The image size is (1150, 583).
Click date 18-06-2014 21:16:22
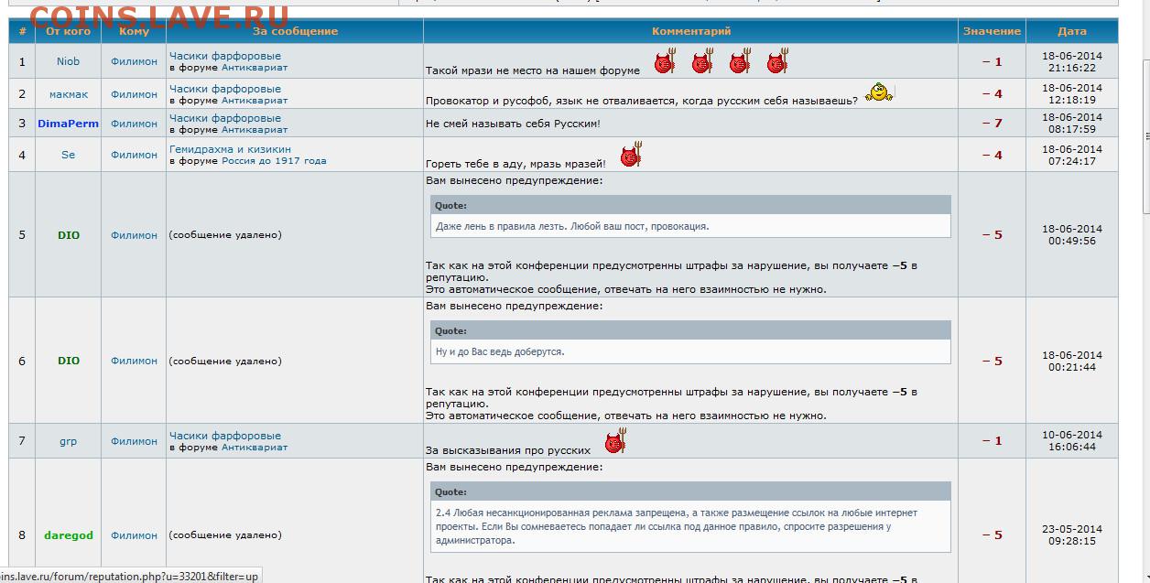(x=1072, y=61)
